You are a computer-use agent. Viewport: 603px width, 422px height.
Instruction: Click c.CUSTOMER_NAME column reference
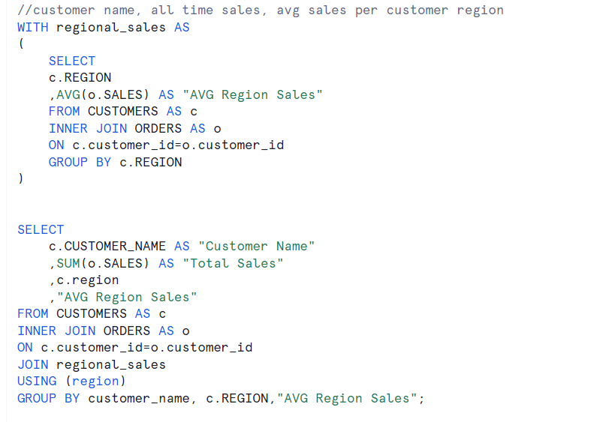(107, 246)
